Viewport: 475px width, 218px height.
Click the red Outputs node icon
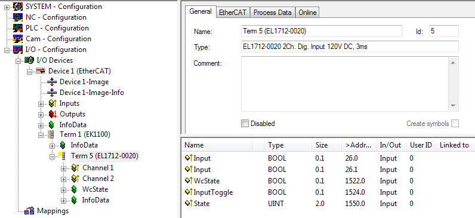pyautogui.click(x=53, y=114)
